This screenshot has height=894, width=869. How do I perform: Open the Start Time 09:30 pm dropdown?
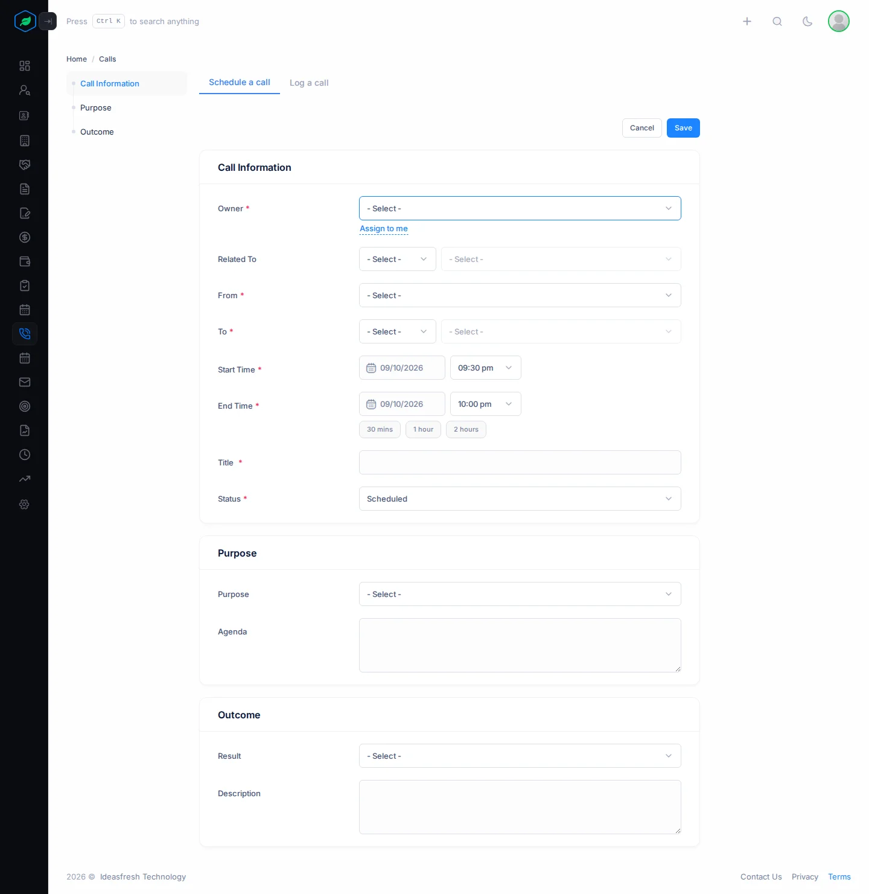click(486, 368)
